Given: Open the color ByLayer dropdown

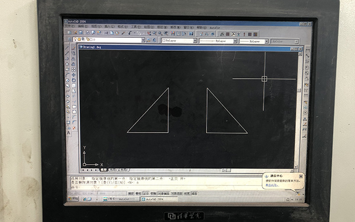Looking at the screenshot, I should pyautogui.click(x=195, y=41).
